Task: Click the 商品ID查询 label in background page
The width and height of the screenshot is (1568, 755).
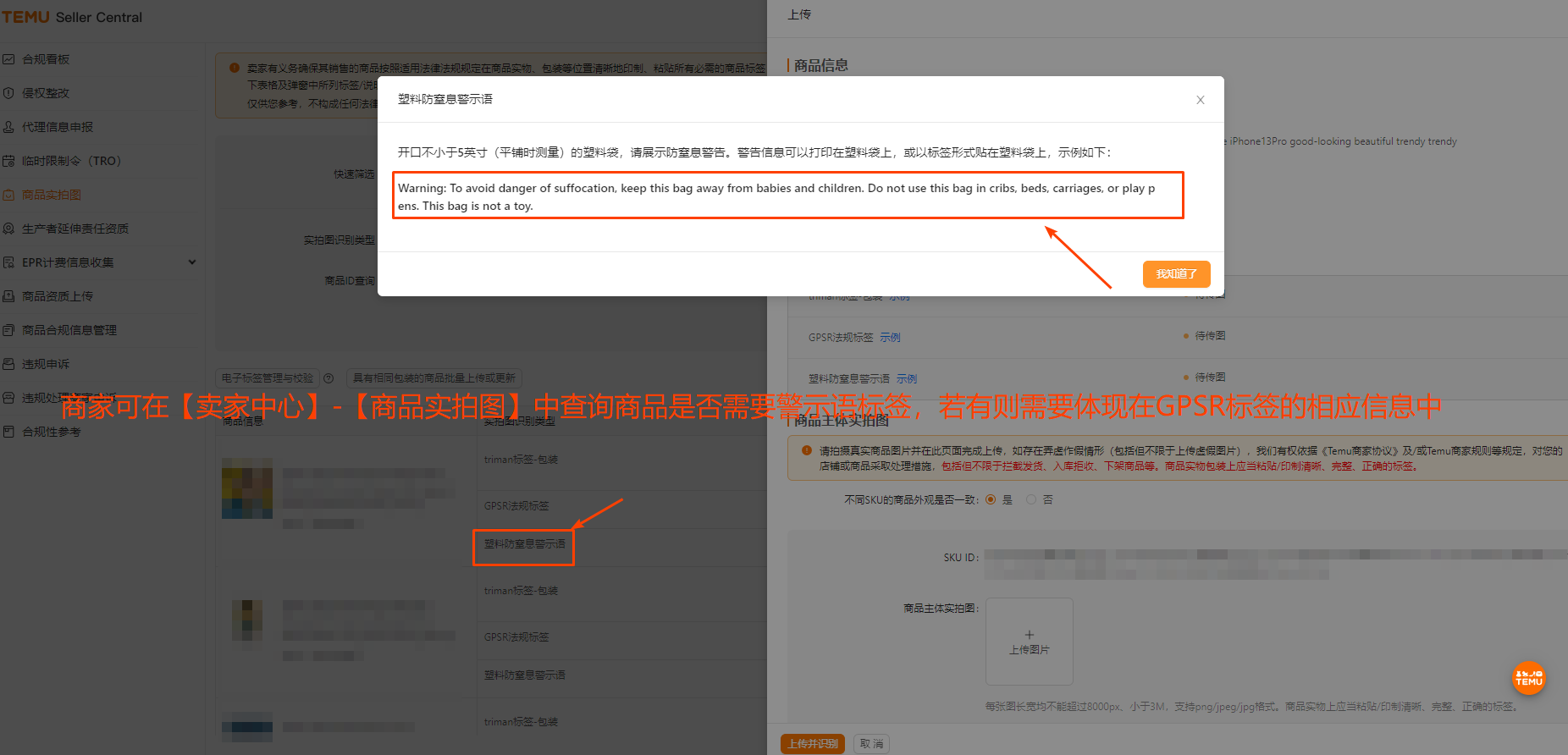Action: (350, 281)
